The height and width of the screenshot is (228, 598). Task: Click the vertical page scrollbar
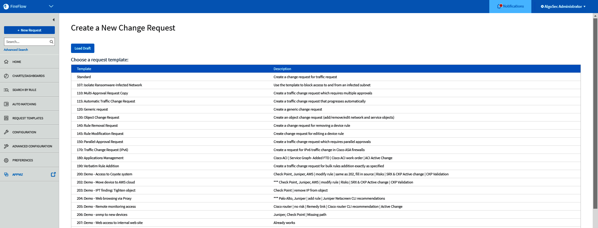[x=595, y=112]
